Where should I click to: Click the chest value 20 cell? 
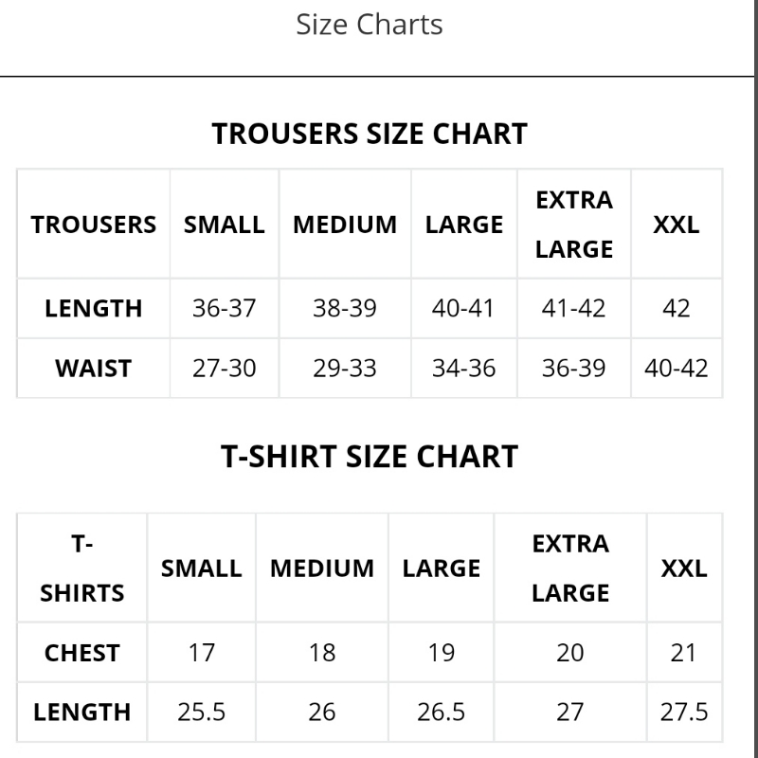(x=570, y=653)
